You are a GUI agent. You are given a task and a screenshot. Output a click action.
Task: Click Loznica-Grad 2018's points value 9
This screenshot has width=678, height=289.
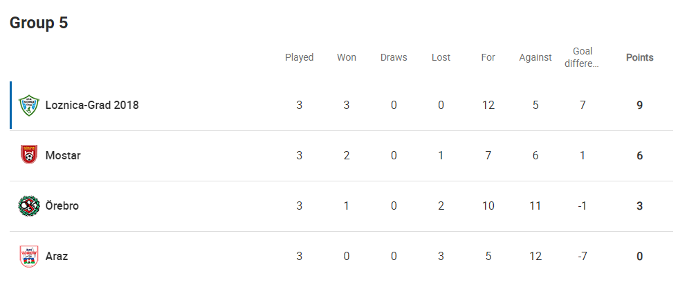pyautogui.click(x=640, y=106)
